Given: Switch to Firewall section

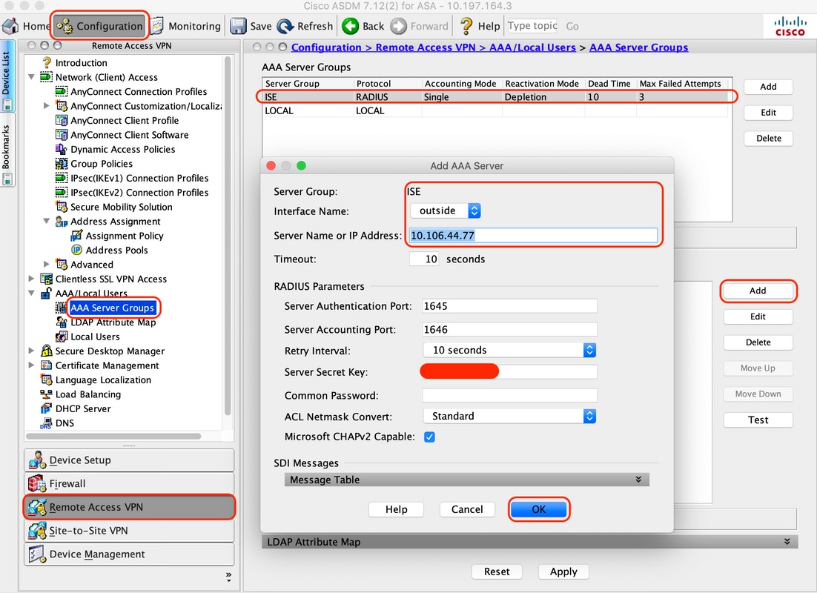Looking at the screenshot, I should coord(129,483).
